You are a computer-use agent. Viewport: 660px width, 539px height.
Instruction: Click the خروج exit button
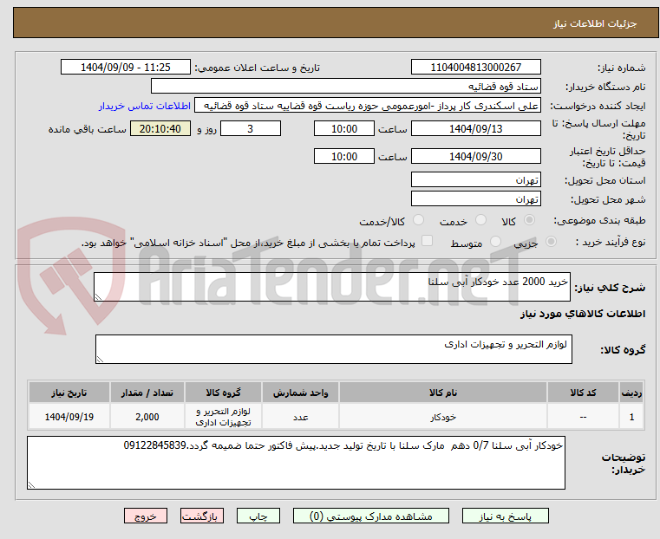coord(146,516)
